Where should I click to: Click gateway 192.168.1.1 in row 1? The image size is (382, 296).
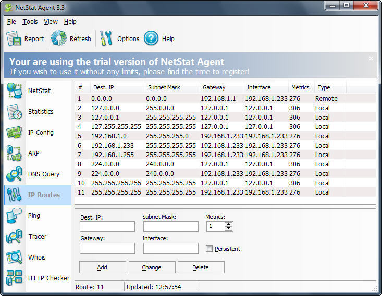(x=218, y=98)
